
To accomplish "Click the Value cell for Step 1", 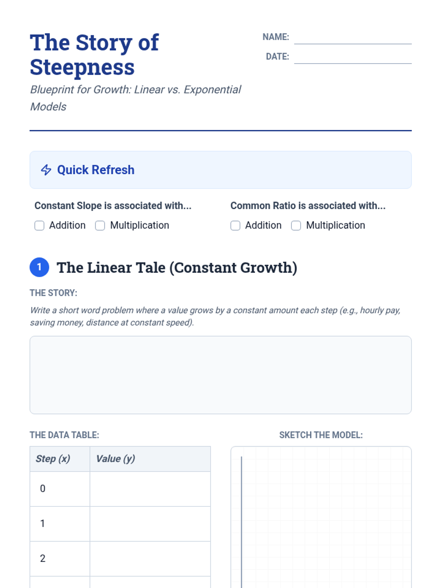I will (150, 524).
